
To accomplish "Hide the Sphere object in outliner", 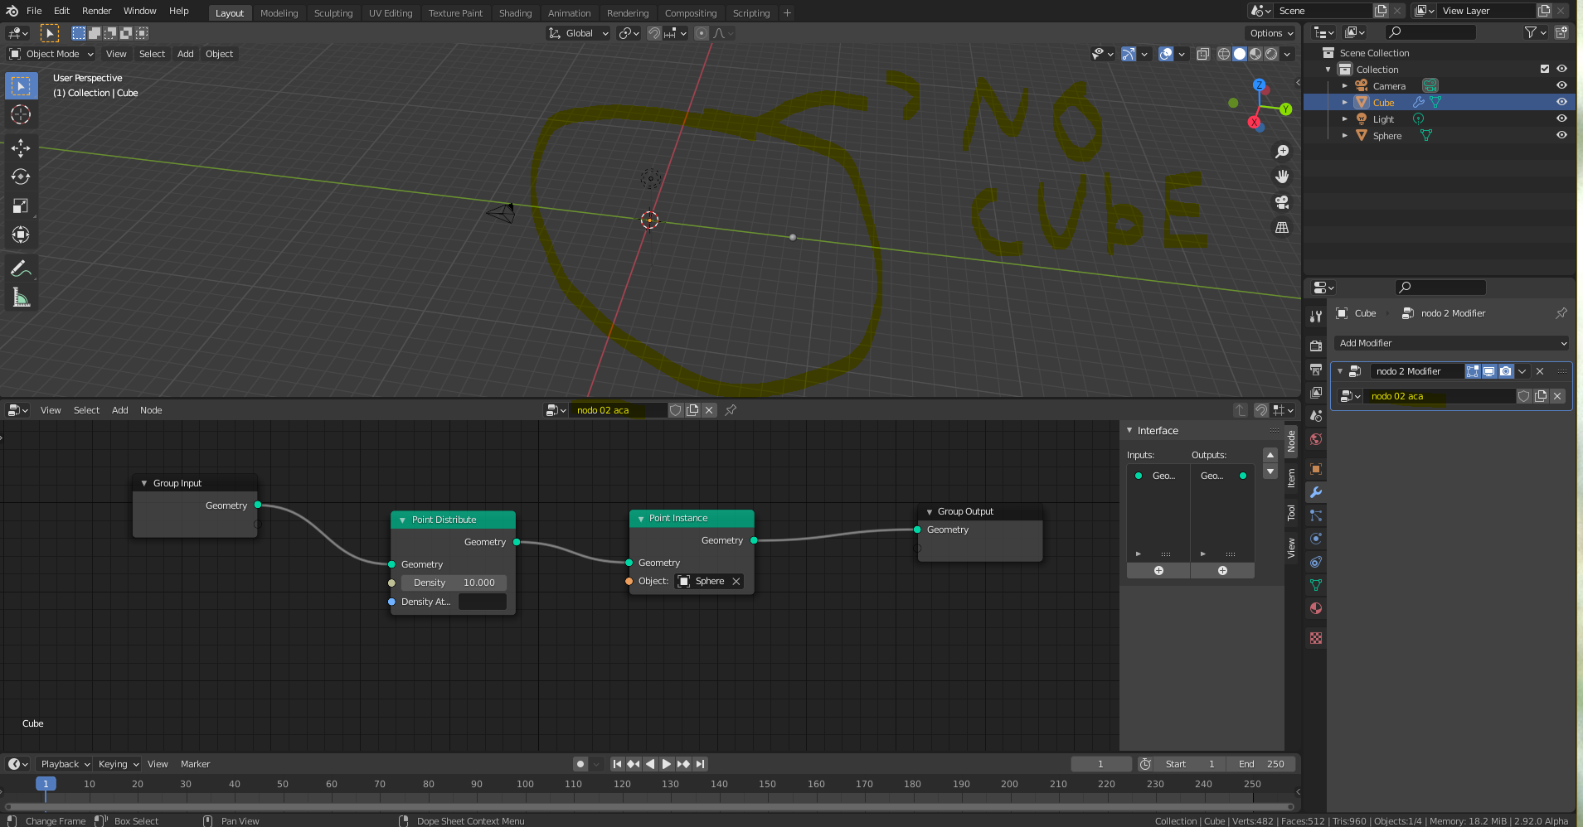I will click(1561, 135).
